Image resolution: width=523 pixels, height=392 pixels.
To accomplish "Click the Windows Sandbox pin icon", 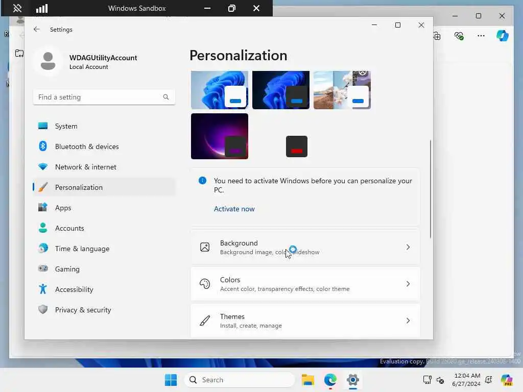I will click(x=17, y=8).
